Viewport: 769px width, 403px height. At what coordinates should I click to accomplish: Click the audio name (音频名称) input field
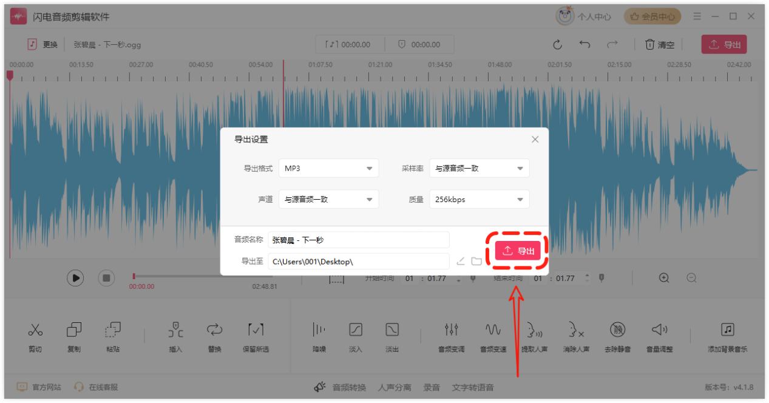click(359, 240)
